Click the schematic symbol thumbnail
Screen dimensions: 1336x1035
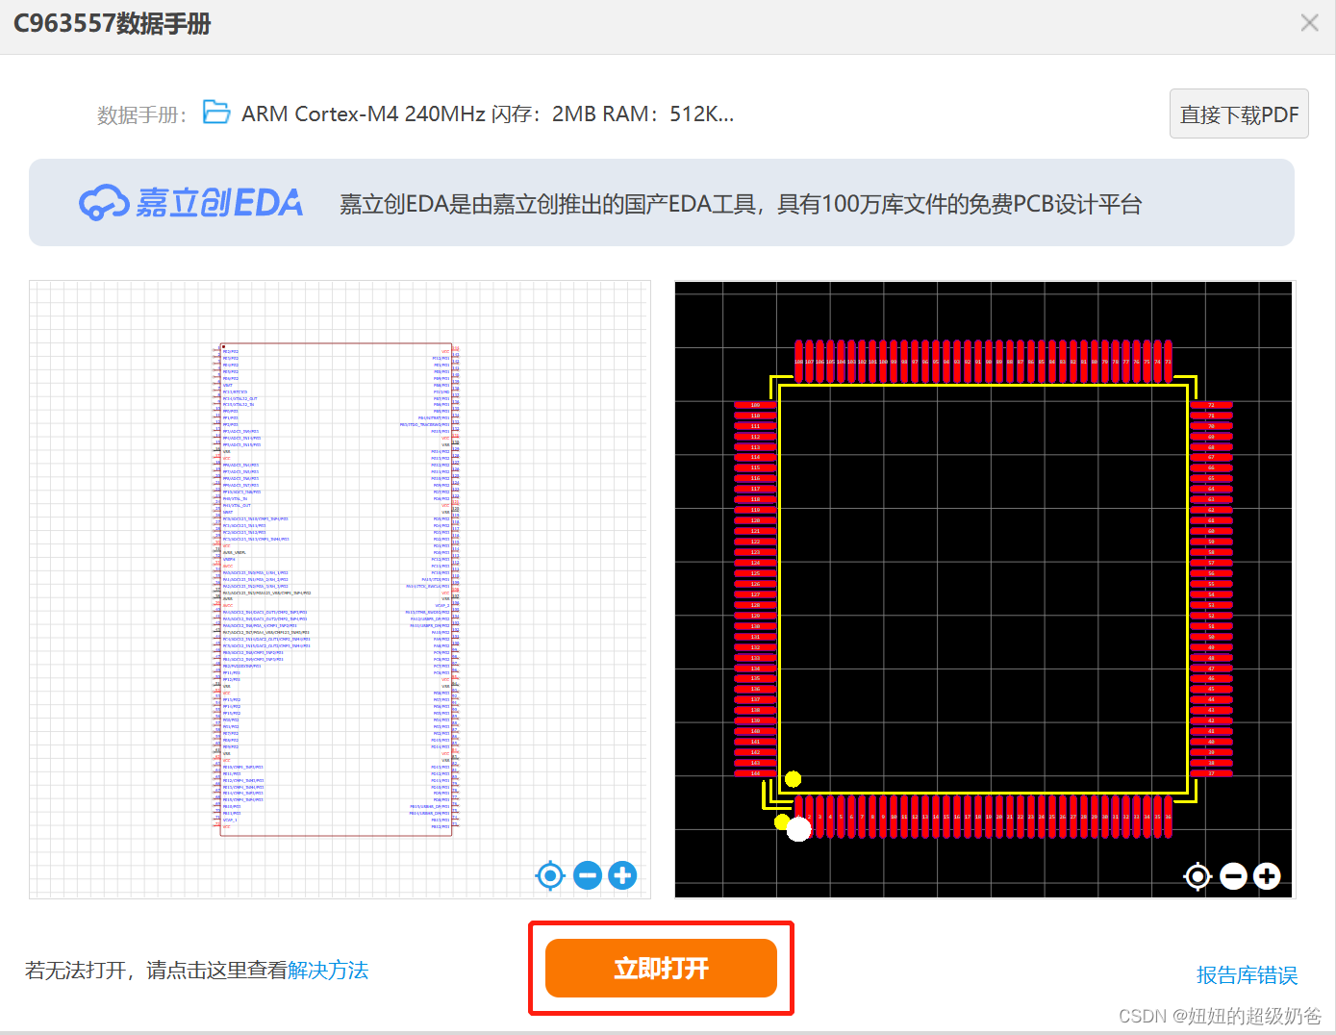(x=340, y=590)
